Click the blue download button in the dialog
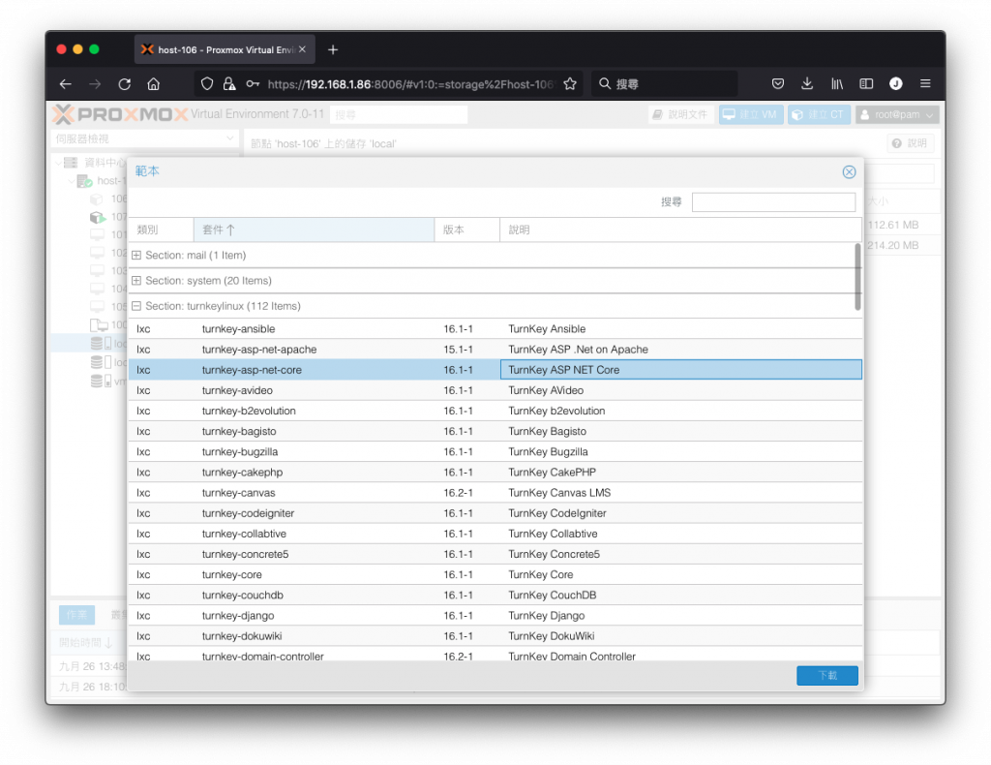The height and width of the screenshot is (765, 991). coord(826,675)
